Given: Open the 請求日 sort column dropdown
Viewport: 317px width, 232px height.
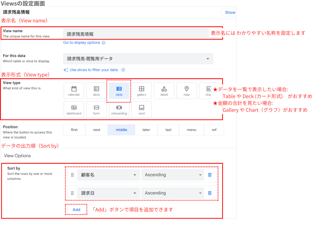Looking at the screenshot, I should [x=108, y=193].
